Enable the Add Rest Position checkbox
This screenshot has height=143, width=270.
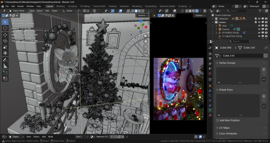coord(218,120)
